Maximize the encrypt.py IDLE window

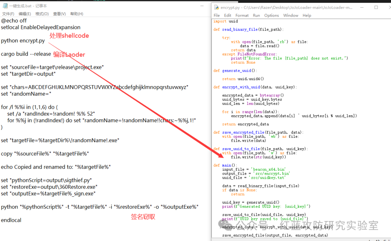[376, 8]
